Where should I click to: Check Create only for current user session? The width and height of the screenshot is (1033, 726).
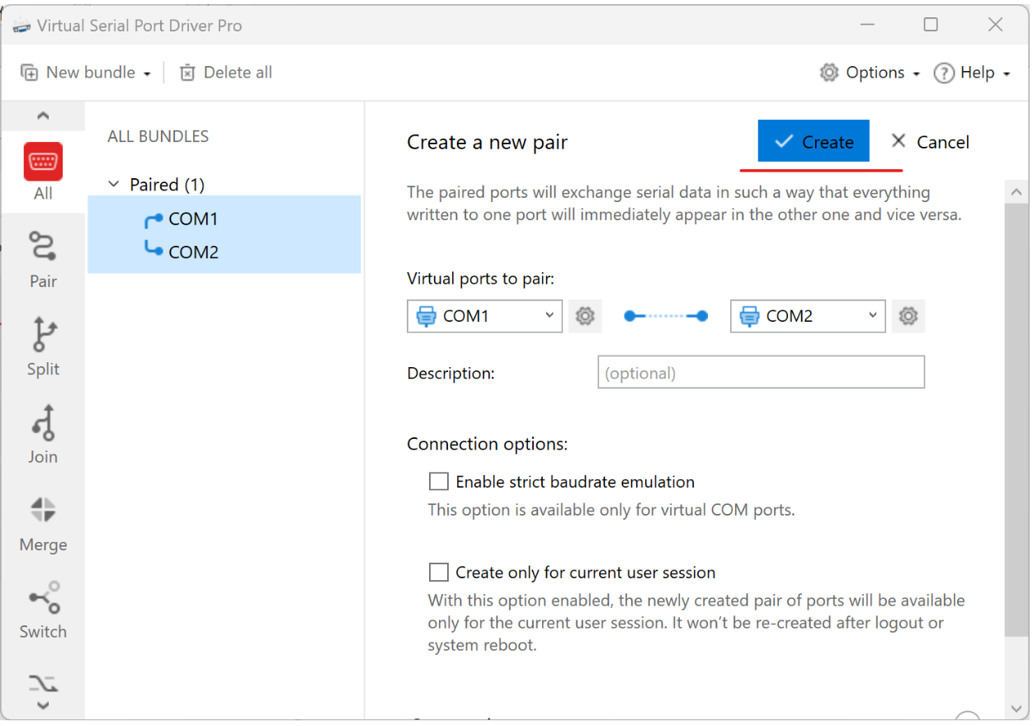(x=439, y=573)
